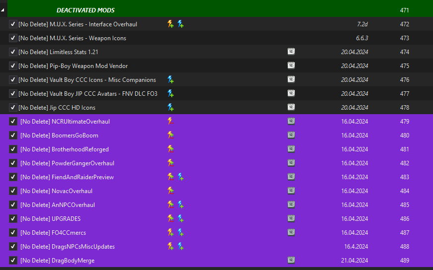This screenshot has width=433, height=270.
Task: Click calendar icon on DragBodyMerge row
Action: 291,260
